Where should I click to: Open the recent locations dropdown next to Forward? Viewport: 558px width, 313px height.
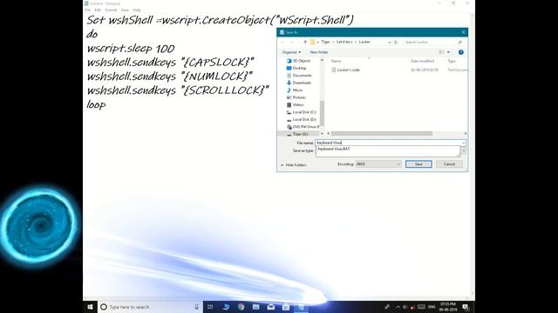(x=298, y=42)
